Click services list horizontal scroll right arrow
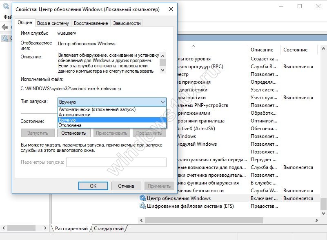 (316, 220)
